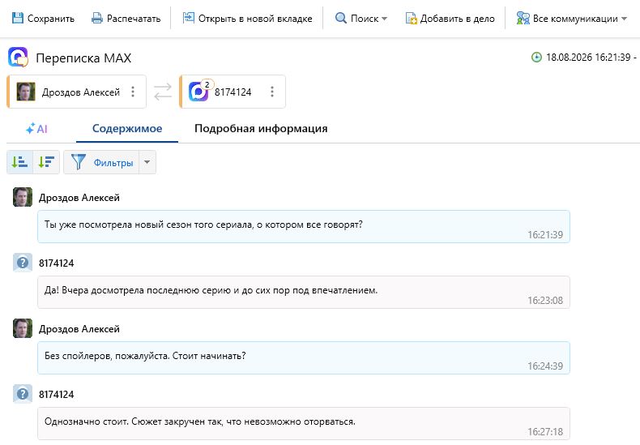
Task: Click the timestamp 16:21:39 in the first message
Action: pos(545,235)
